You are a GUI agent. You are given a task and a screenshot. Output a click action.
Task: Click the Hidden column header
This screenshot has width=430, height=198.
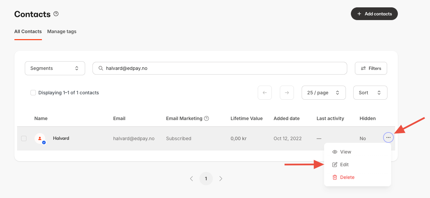click(368, 118)
